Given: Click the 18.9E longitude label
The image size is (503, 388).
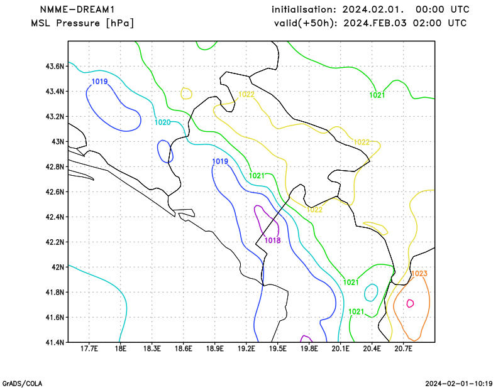Looking at the screenshot, I should point(214,348).
